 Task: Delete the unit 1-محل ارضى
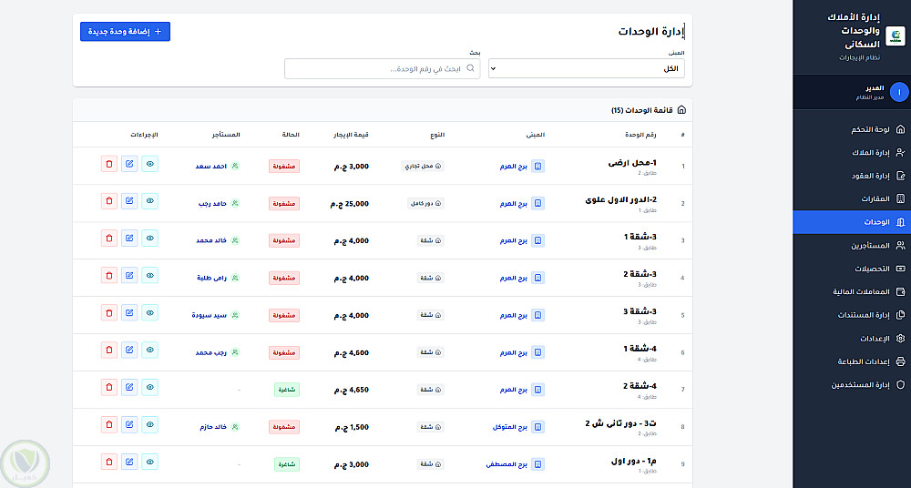tap(109, 165)
